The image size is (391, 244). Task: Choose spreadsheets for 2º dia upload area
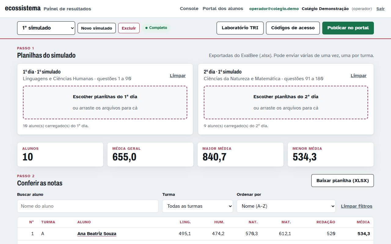tap(286, 102)
